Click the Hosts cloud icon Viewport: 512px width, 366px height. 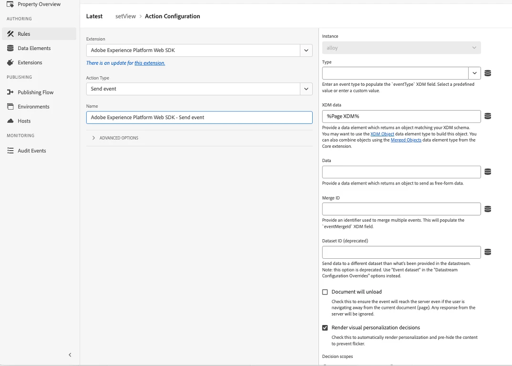[10, 121]
